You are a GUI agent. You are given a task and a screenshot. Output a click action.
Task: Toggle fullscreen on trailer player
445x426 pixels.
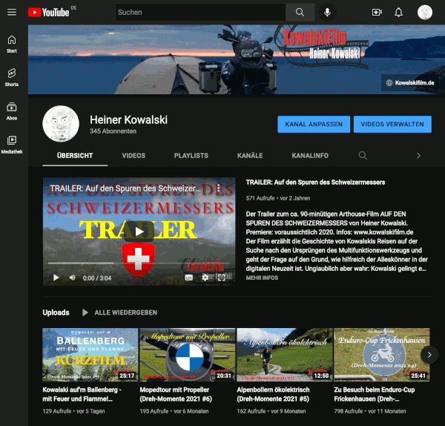pos(221,278)
